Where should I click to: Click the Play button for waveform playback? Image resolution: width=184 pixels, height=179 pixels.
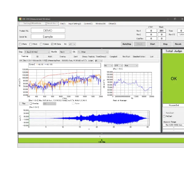tap(24, 103)
